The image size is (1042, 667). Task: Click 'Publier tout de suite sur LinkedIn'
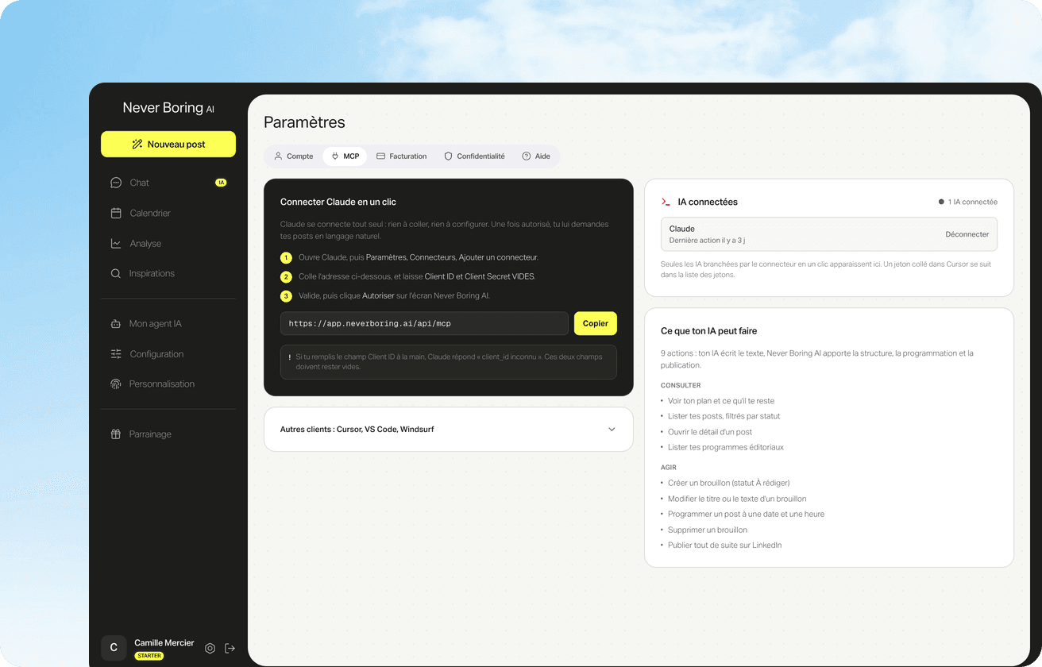725,545
